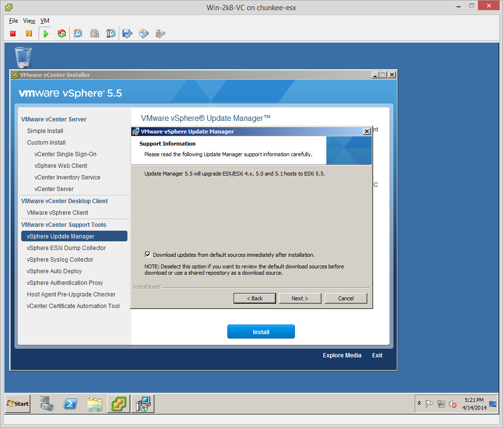503x428 pixels.
Task: Click the floppy device connect icon
Action: click(127, 33)
